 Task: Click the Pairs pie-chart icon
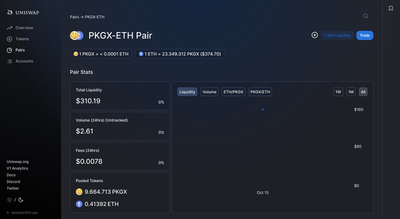[9, 50]
